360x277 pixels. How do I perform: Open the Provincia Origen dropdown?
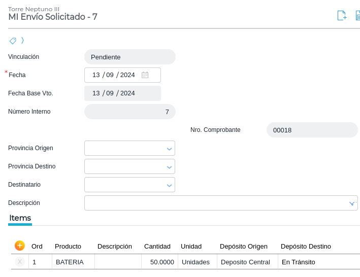(x=169, y=149)
